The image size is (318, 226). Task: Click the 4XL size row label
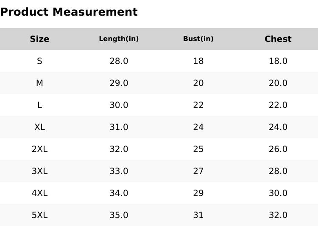click(39, 193)
